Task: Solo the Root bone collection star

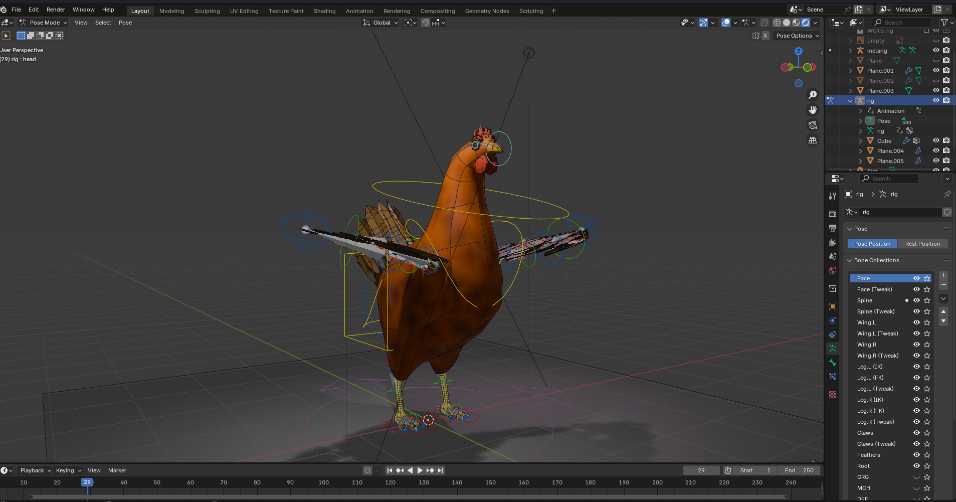Action: coord(927,466)
